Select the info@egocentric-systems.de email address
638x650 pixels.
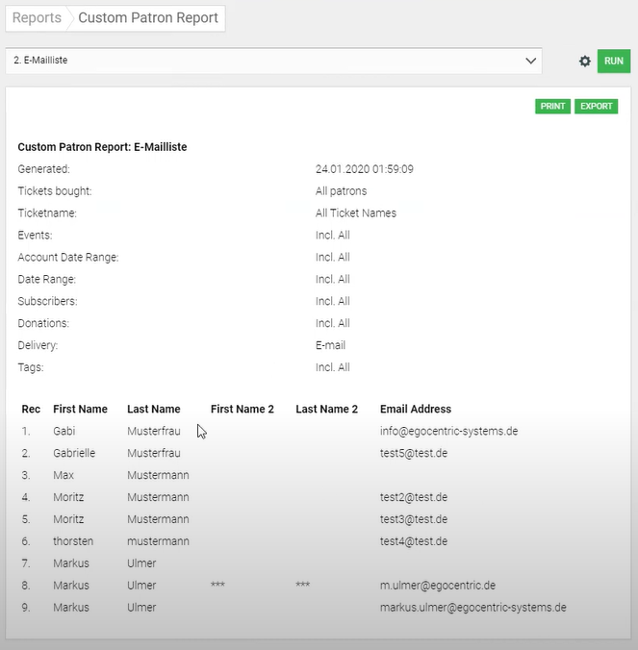pos(448,431)
